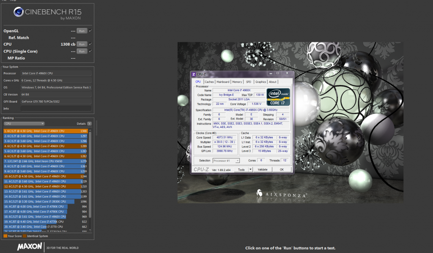Click the brown Identical System legend swatch
Viewport: 433px width, 253px height.
[25, 236]
